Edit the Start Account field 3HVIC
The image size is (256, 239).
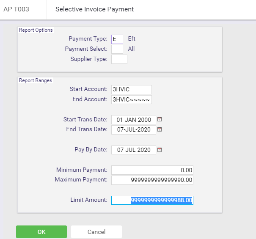(132, 89)
